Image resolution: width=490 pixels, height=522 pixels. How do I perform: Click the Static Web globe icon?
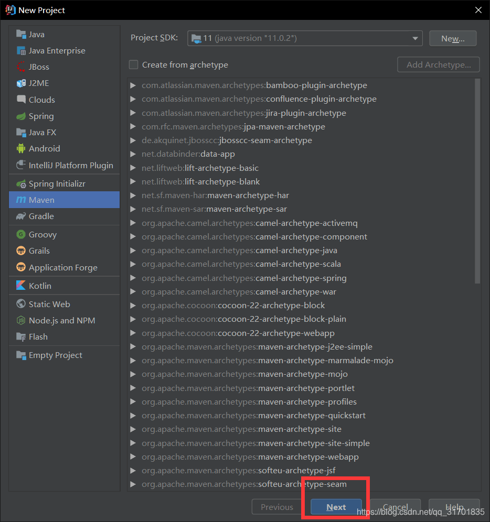(x=21, y=304)
